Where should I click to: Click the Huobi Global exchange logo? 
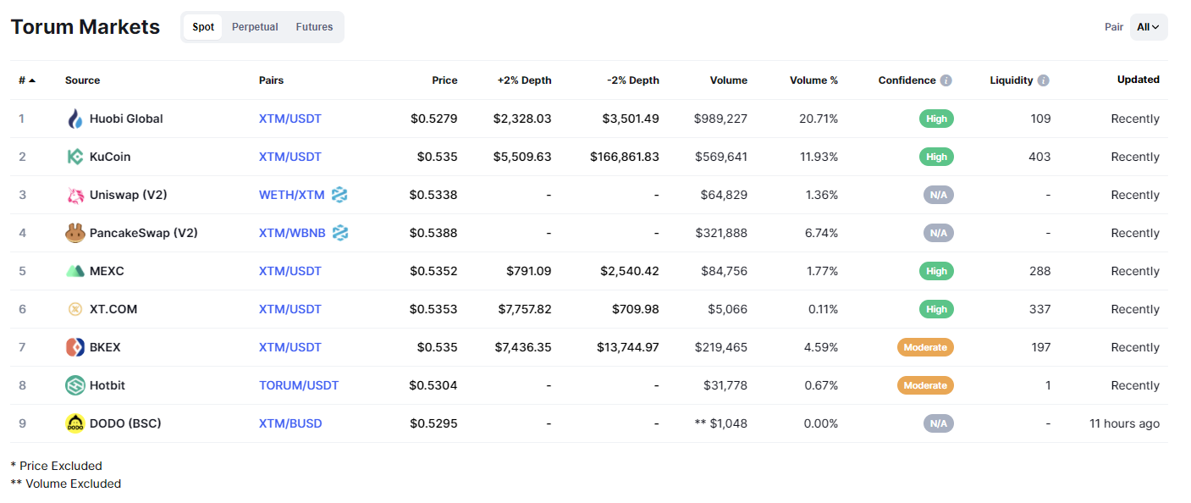(75, 119)
